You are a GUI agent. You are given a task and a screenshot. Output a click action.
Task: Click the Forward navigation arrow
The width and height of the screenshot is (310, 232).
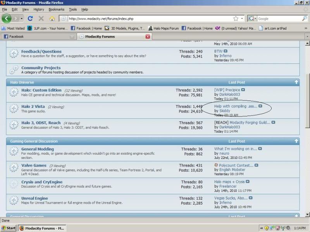click(x=16, y=19)
